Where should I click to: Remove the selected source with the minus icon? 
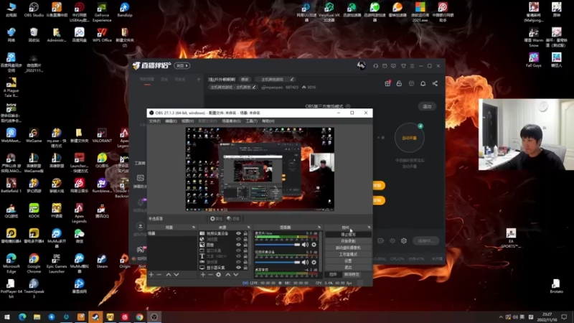[210, 274]
